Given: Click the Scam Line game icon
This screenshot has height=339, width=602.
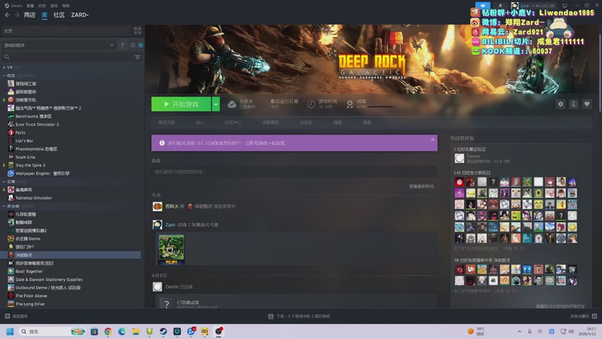Looking at the screenshot, I should coord(11,157).
